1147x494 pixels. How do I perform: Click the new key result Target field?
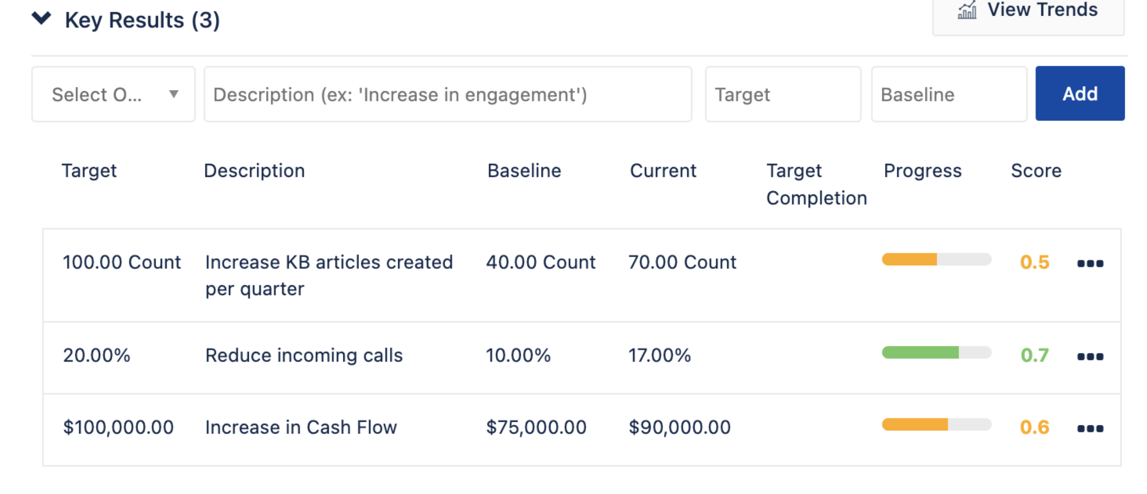click(782, 94)
